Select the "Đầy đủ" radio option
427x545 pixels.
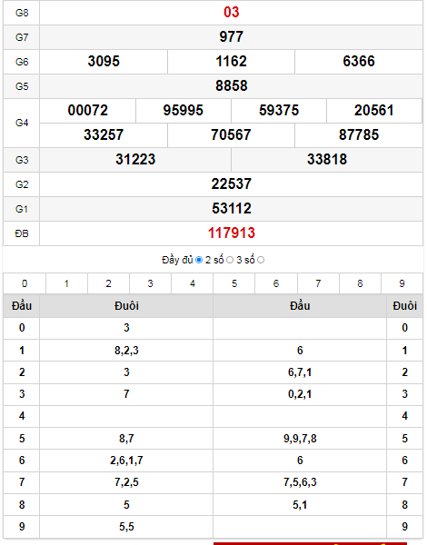click(199, 260)
